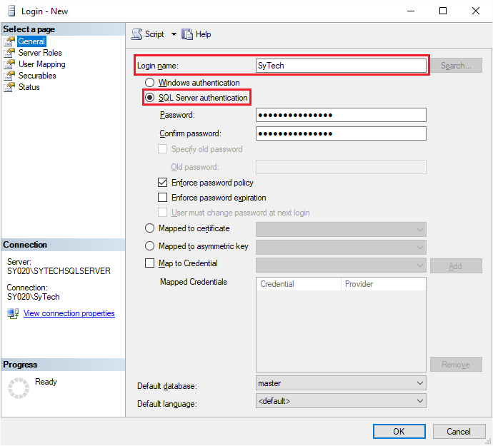
Task: Switch to the User Mapping page
Action: pyautogui.click(x=42, y=64)
